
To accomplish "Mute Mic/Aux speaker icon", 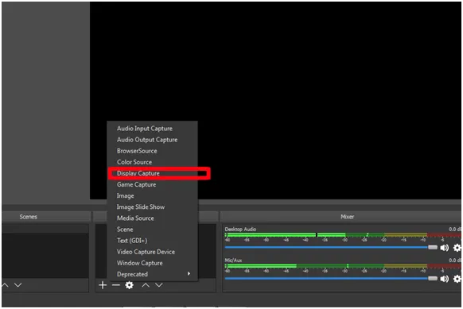I will click(445, 279).
